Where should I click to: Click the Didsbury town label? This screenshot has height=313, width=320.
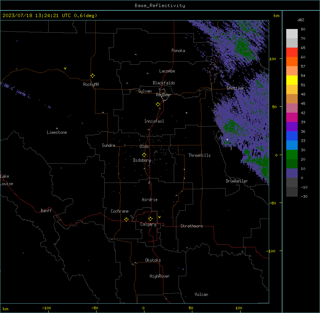142,160
